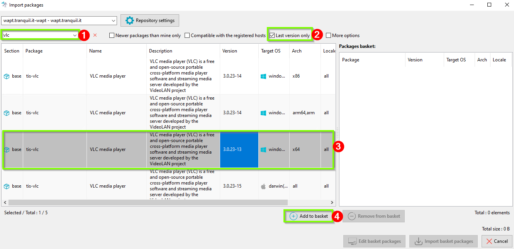Check Compatible with the registered hosts
This screenshot has height=249, width=514.
187,36
